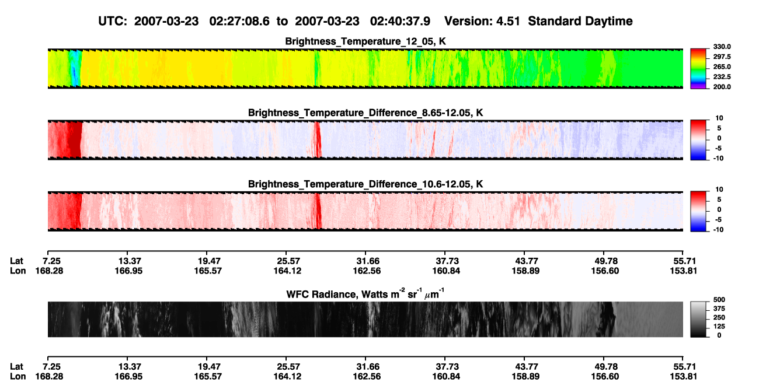Click upper axis longitude 156.60 label
The image size is (759, 389).
(606, 271)
